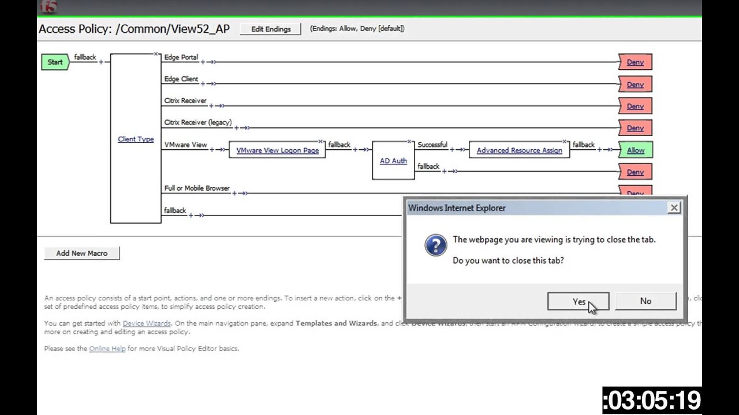Add action after Start fallback plus

100,62
